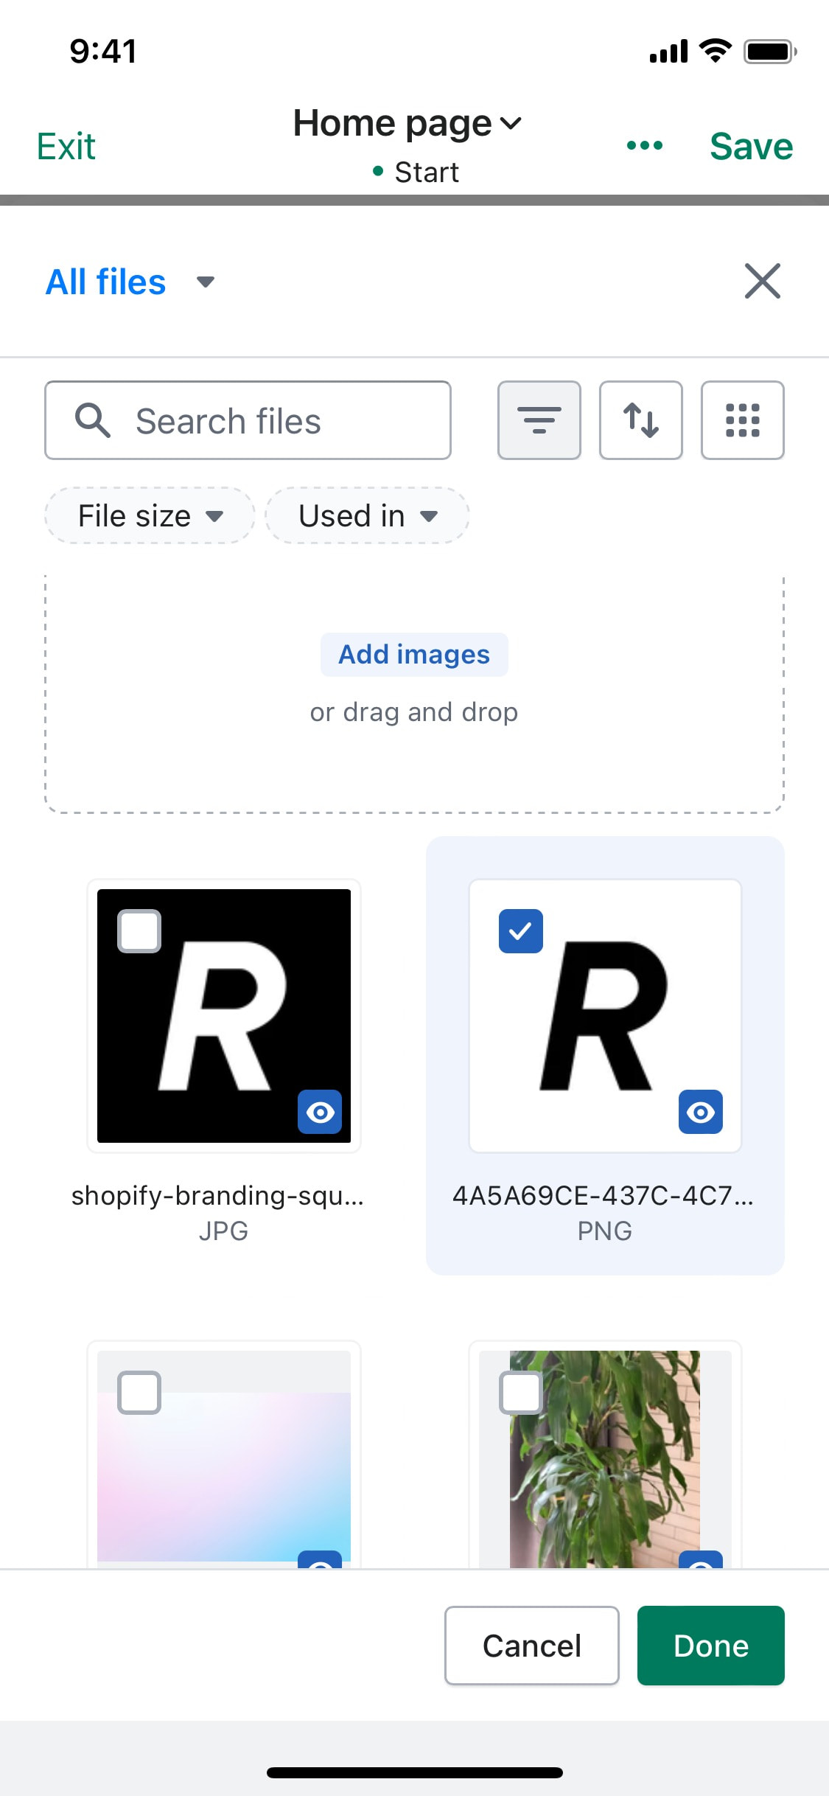Cancel the file selection
The height and width of the screenshot is (1796, 829).
coord(532,1646)
